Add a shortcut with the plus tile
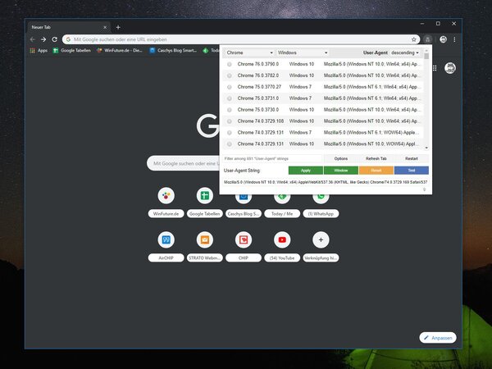 coord(321,239)
